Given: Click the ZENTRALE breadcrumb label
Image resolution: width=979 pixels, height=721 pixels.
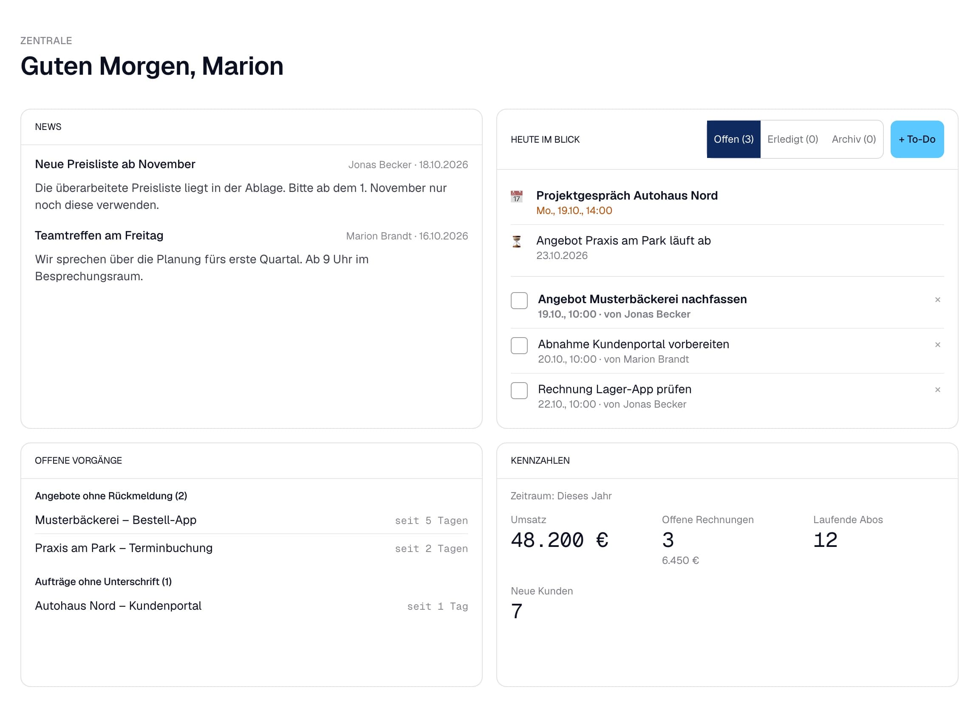Looking at the screenshot, I should point(46,41).
